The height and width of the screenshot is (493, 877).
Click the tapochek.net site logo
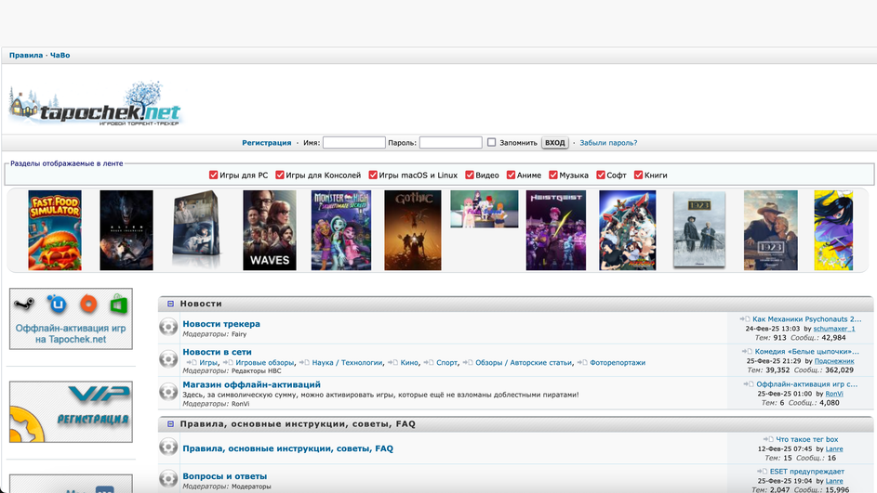coord(95,104)
